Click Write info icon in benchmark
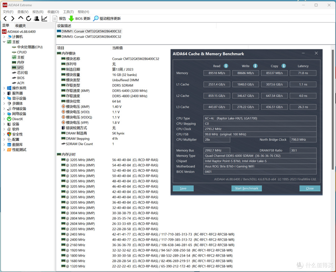 (x=255, y=66)
